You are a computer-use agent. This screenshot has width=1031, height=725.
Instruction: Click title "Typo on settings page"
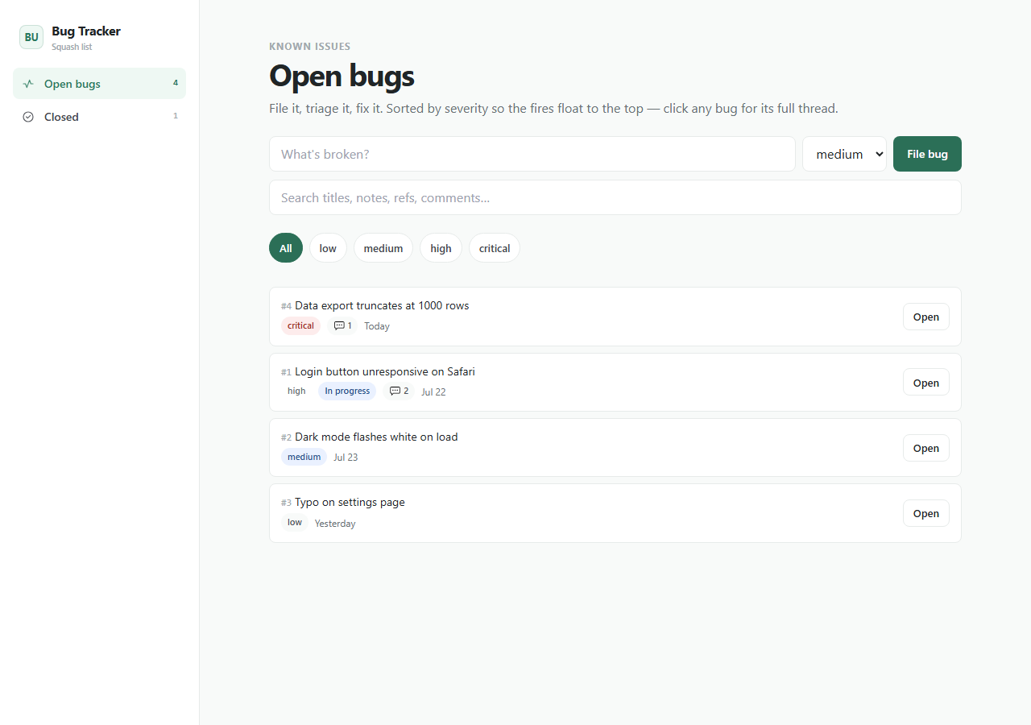tap(350, 502)
